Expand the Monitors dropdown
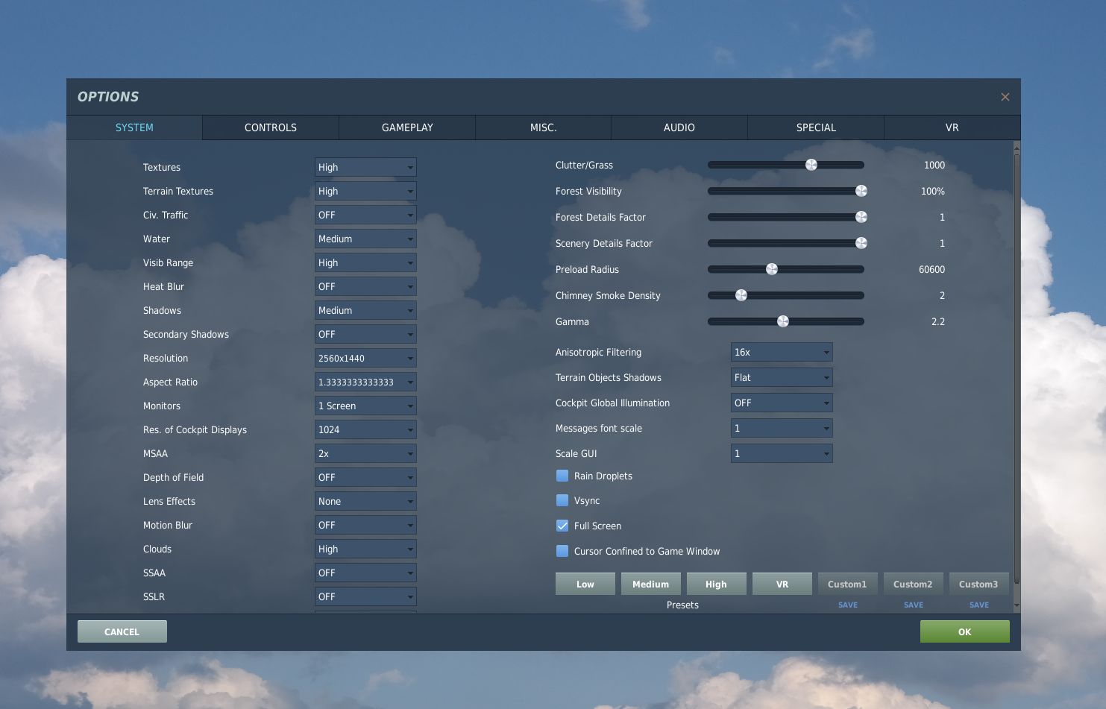This screenshot has width=1106, height=709. (365, 406)
